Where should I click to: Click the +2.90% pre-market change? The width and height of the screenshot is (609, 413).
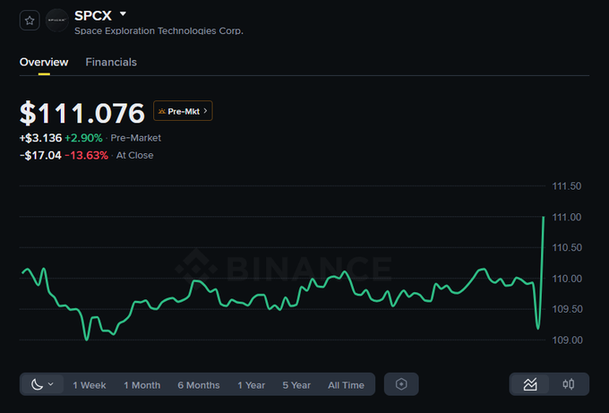83,138
